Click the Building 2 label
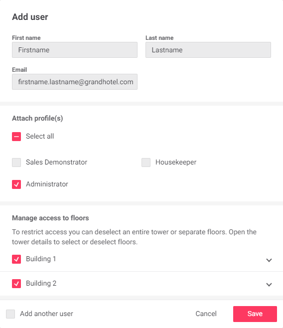 41,284
